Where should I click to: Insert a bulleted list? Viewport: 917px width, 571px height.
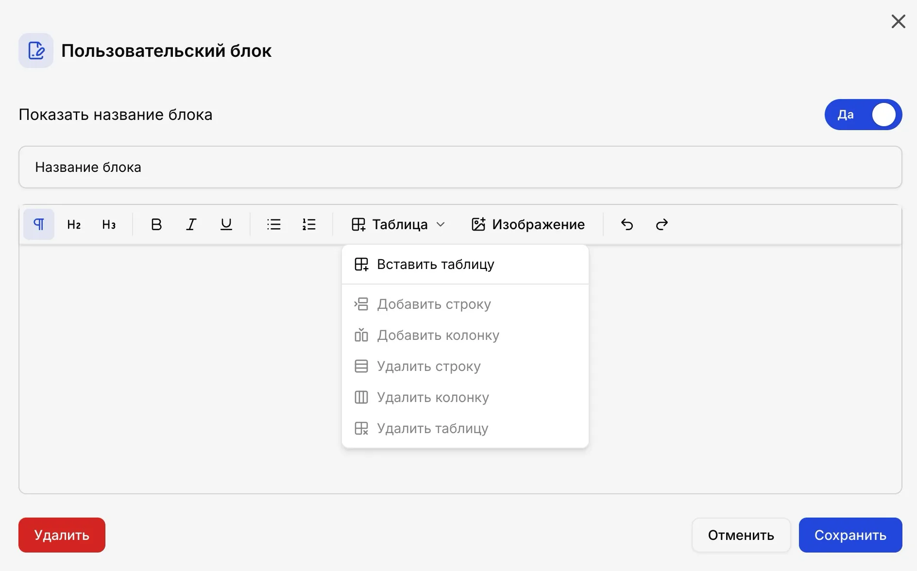click(274, 224)
